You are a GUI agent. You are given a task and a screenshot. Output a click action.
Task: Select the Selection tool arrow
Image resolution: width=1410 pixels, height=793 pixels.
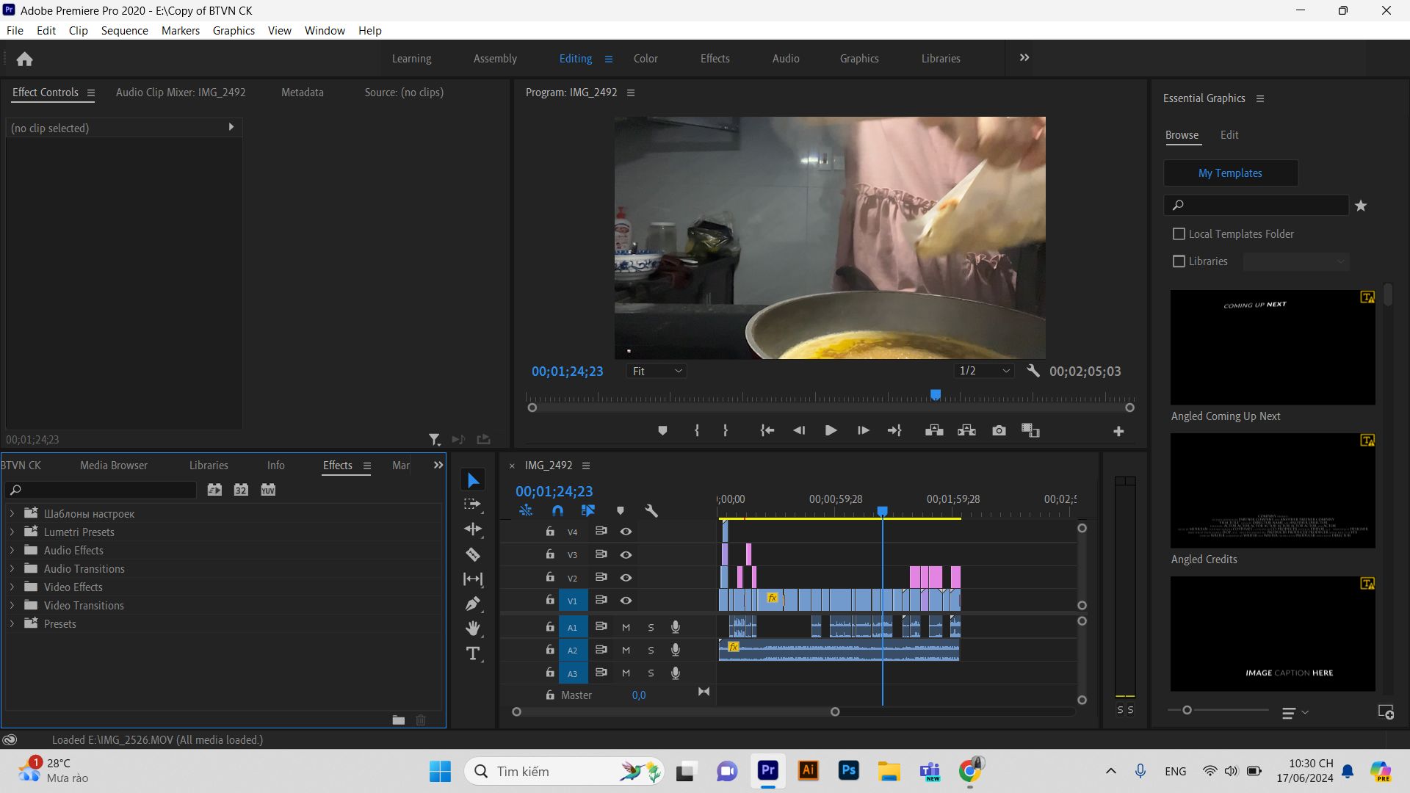473,480
